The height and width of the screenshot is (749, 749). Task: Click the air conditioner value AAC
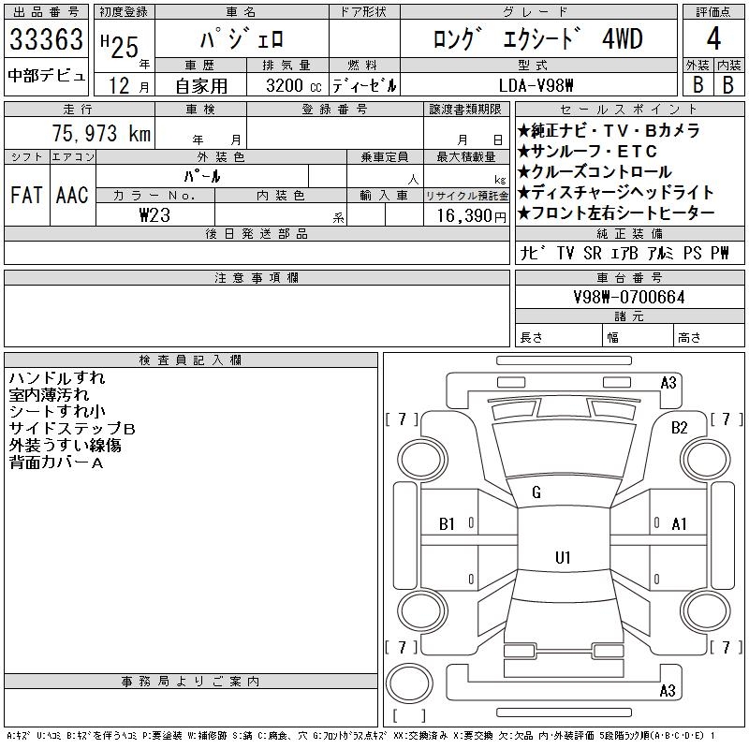tap(72, 195)
